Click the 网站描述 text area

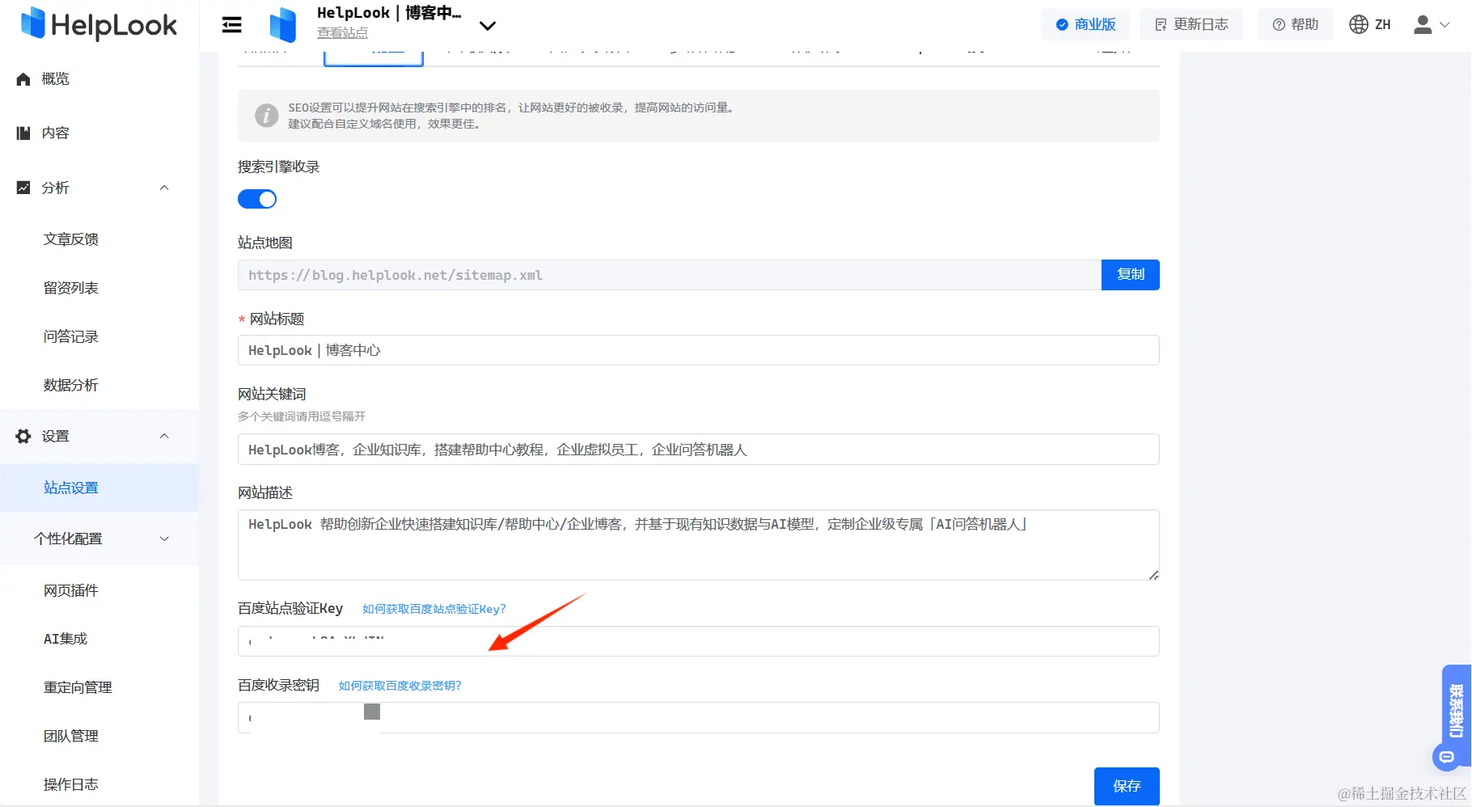point(699,545)
